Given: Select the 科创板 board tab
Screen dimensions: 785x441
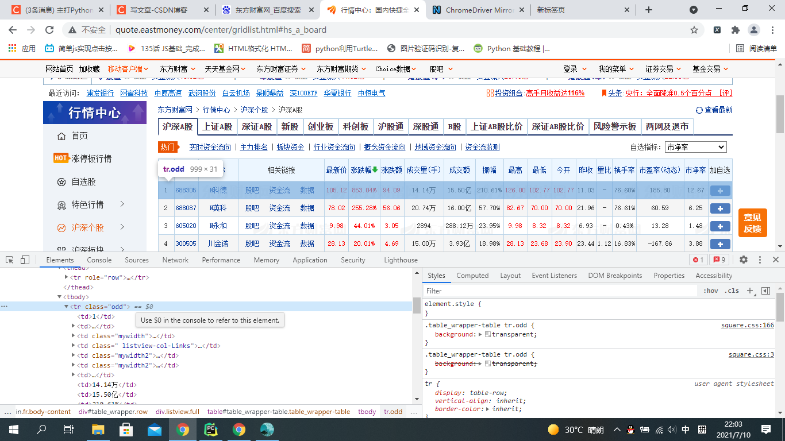Looking at the screenshot, I should pyautogui.click(x=356, y=126).
